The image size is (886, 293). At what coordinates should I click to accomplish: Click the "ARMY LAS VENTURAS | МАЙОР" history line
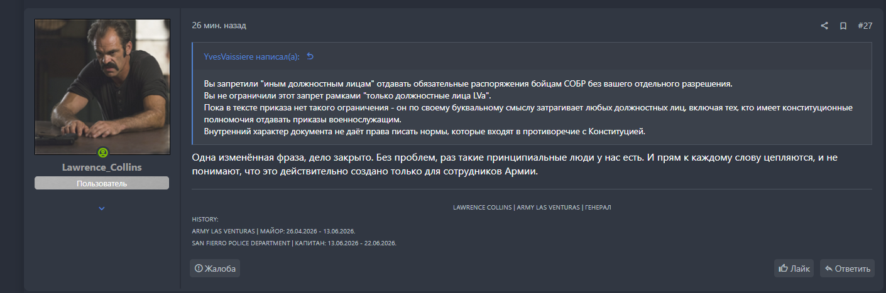(273, 231)
